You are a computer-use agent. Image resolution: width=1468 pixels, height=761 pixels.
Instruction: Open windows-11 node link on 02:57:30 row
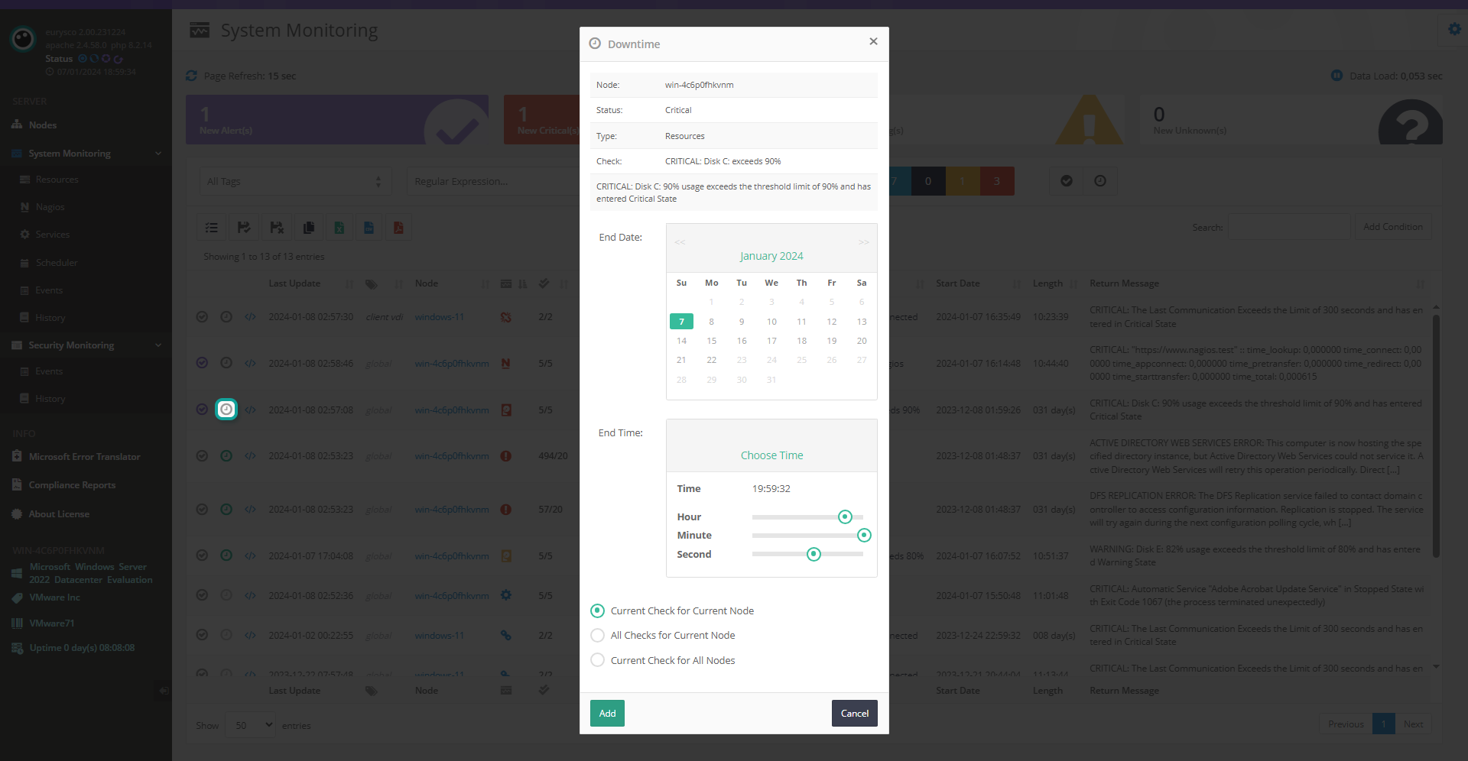pos(439,317)
